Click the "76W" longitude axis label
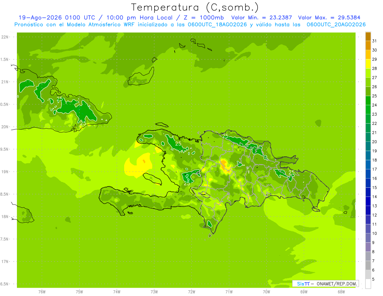This screenshot has width=383, height=296. click(42, 292)
